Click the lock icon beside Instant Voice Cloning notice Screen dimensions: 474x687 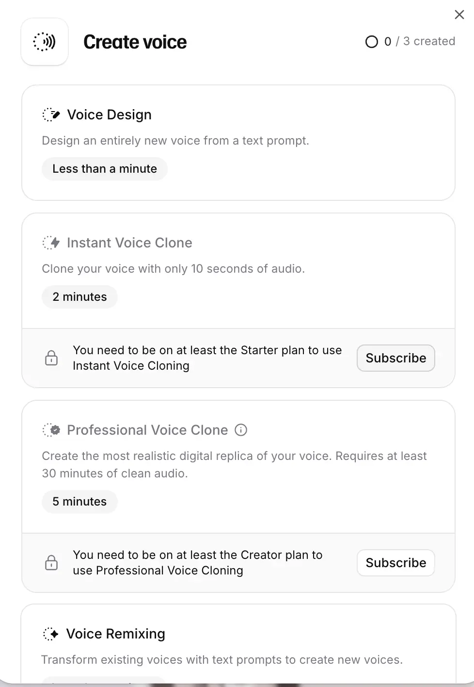click(51, 358)
